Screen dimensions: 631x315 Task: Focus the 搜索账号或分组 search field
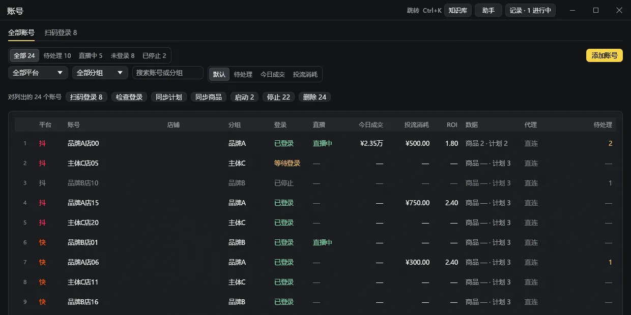point(168,73)
